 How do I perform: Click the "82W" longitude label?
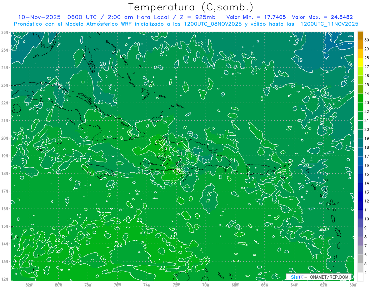(x=29, y=285)
